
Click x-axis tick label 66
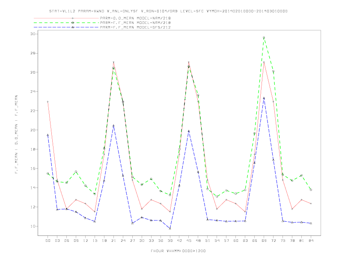pos(255,241)
